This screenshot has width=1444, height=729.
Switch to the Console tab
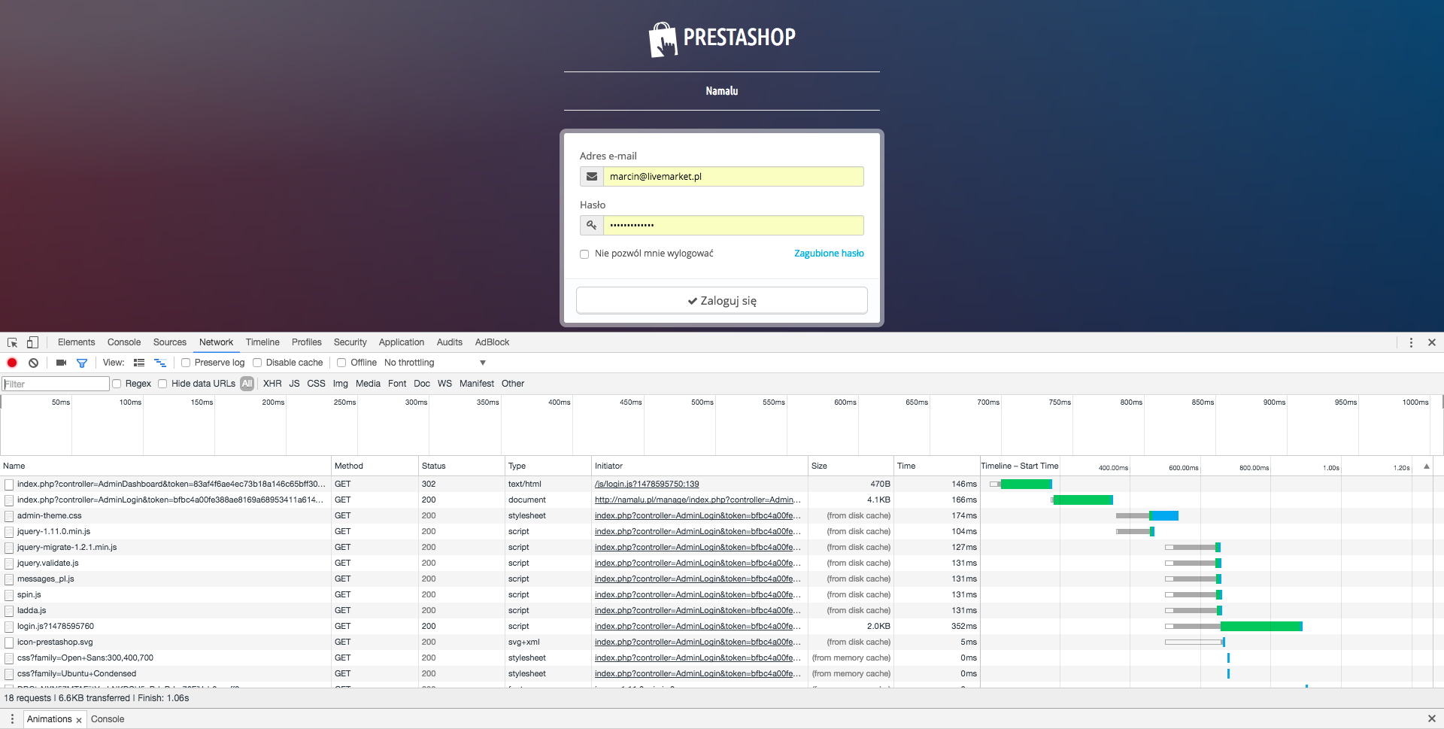coord(124,342)
